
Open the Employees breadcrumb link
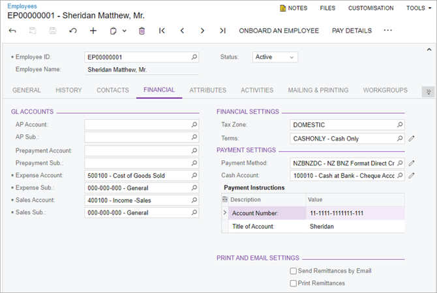click(22, 6)
